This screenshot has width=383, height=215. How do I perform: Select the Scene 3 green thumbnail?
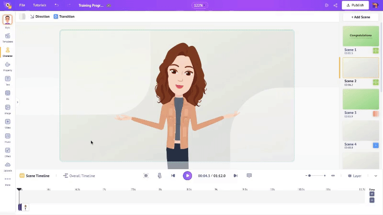pos(361,99)
